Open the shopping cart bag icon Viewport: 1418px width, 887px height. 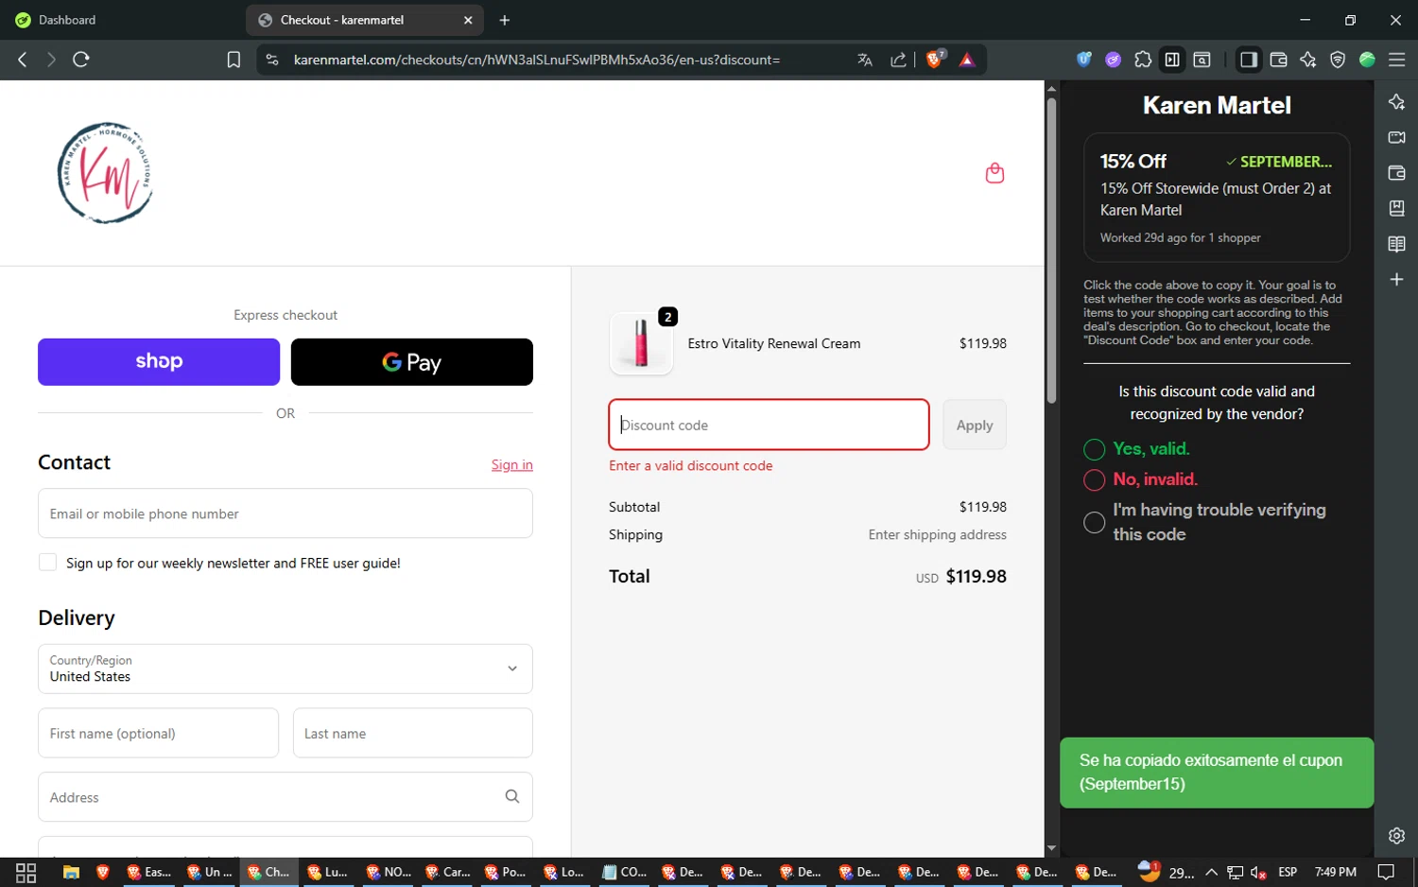pyautogui.click(x=994, y=173)
